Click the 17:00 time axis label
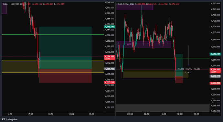Screen dimensions: 223x122 (x=30, y=114)
